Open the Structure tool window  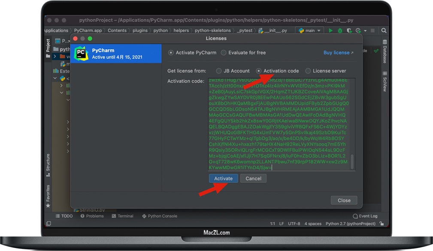coord(48,165)
